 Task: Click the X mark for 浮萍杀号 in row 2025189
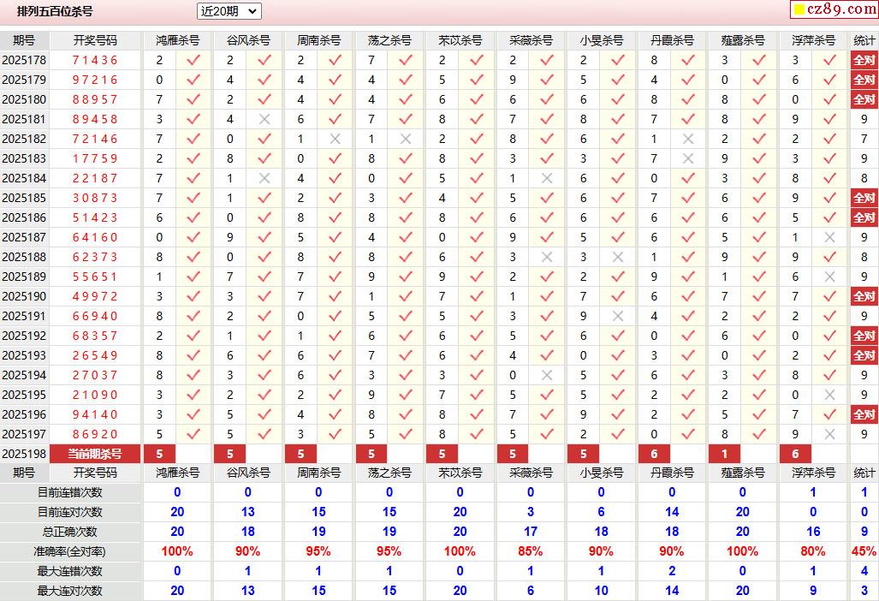click(829, 277)
